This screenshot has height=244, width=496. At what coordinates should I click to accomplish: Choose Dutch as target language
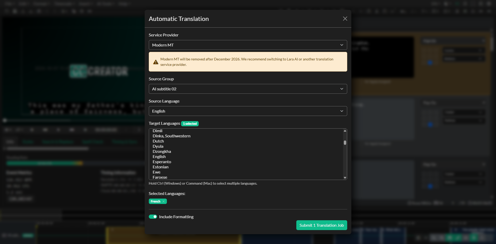coord(246,141)
